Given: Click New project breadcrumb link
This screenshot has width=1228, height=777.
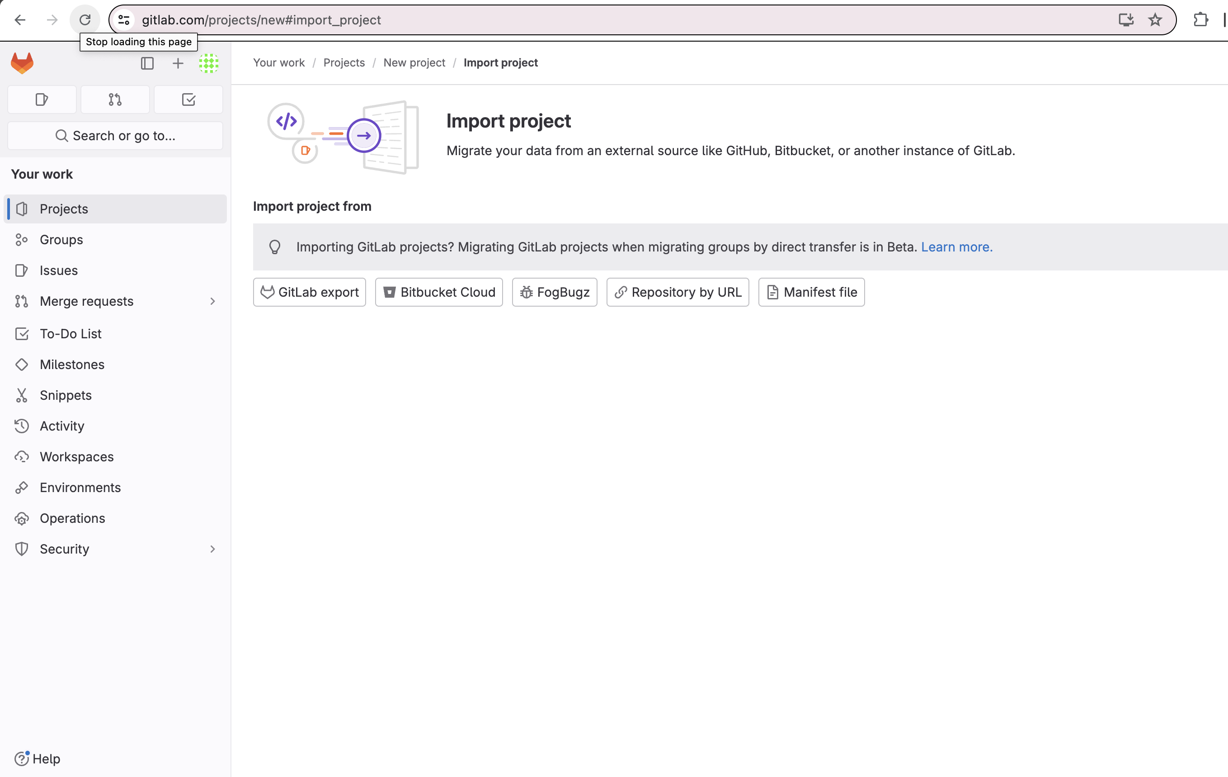Looking at the screenshot, I should (414, 63).
